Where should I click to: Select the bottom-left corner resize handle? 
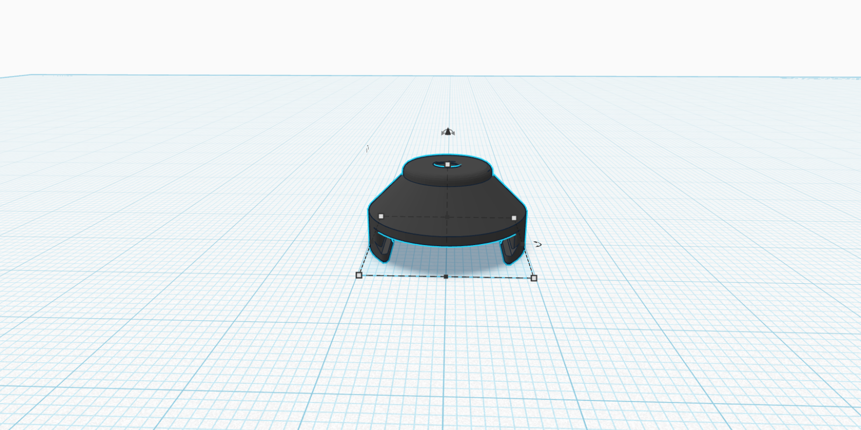359,275
